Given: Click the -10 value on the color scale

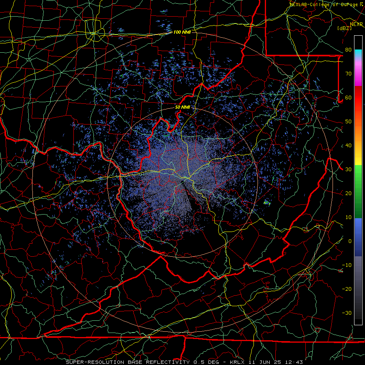Looking at the screenshot, I should coord(347,265).
